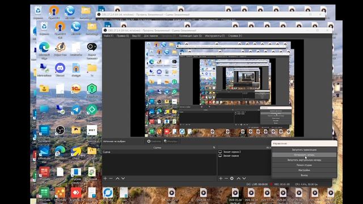
Task: Pop out the Scenes dock icon
Action: tap(214, 147)
